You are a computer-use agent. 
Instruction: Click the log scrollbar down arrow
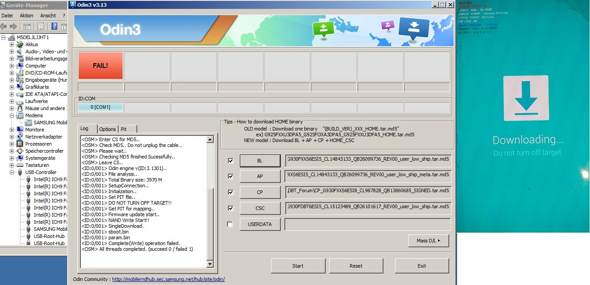[210, 265]
